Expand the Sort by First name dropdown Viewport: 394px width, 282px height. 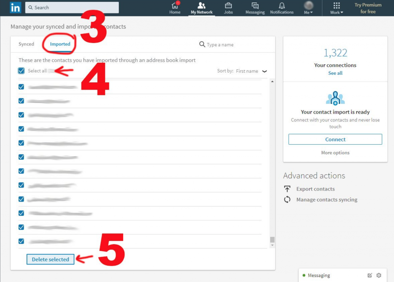(x=264, y=71)
